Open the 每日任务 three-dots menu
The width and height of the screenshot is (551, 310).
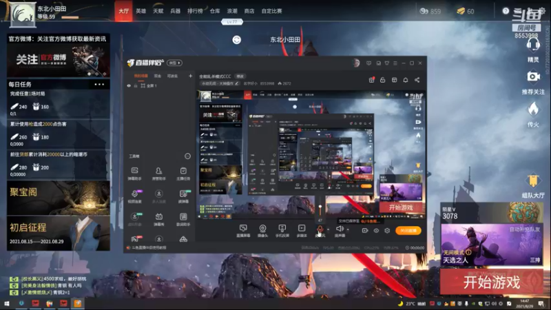click(99, 84)
